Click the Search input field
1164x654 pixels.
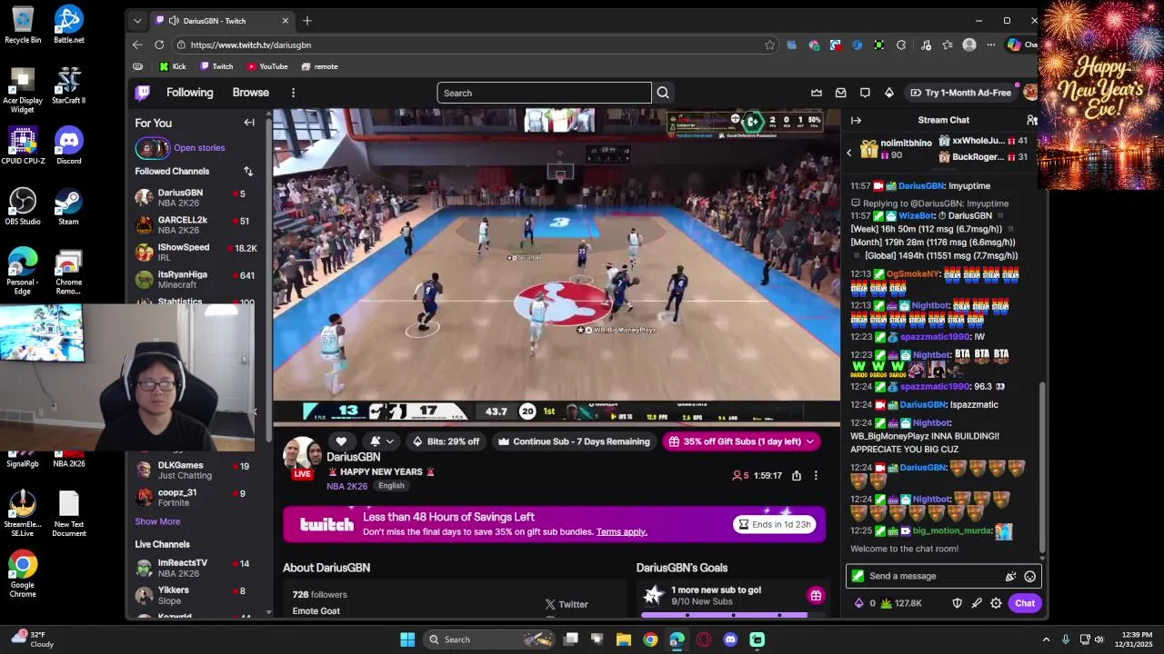tap(544, 93)
